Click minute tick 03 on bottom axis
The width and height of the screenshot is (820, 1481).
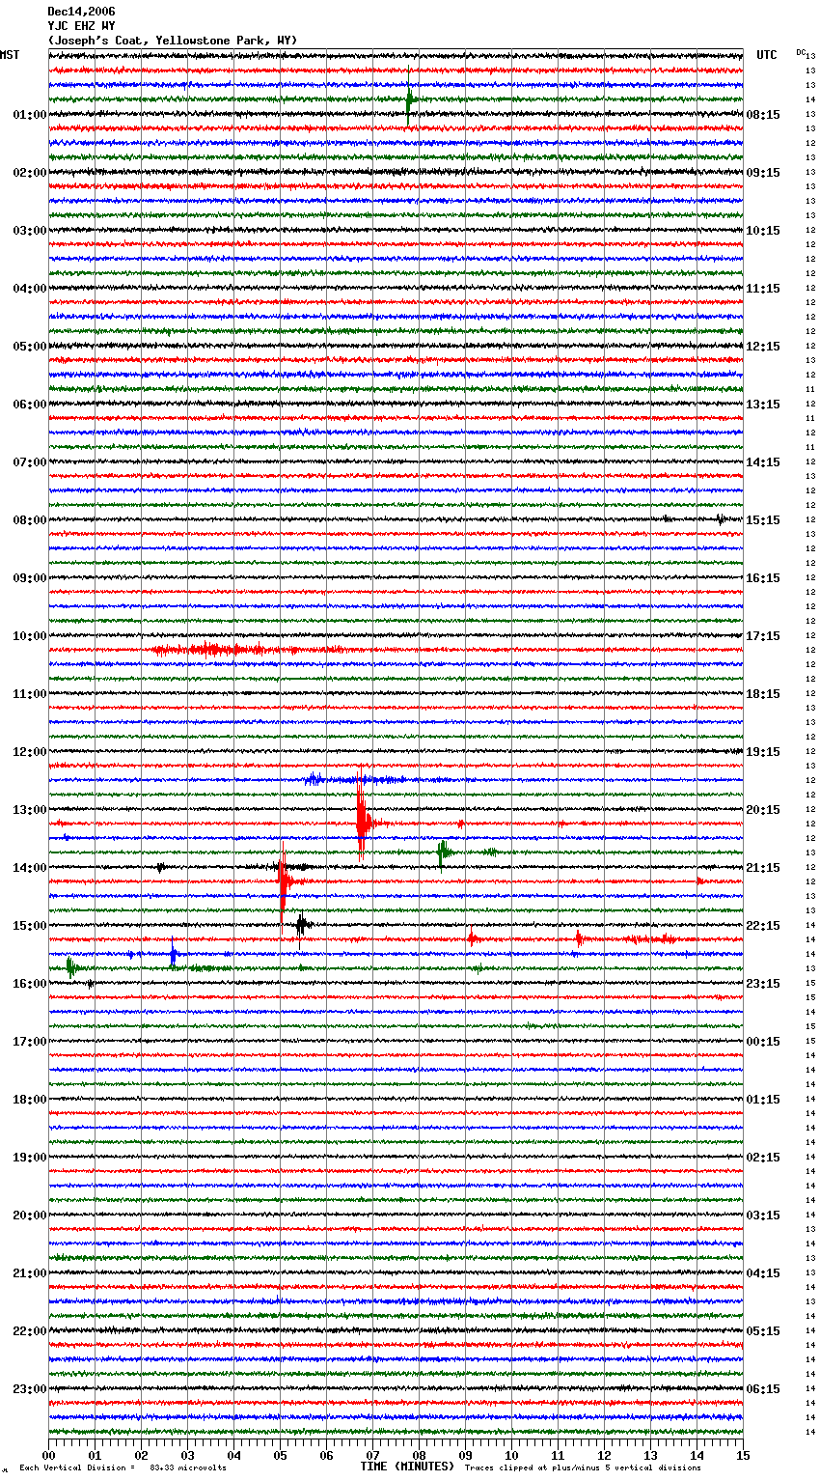click(187, 1455)
